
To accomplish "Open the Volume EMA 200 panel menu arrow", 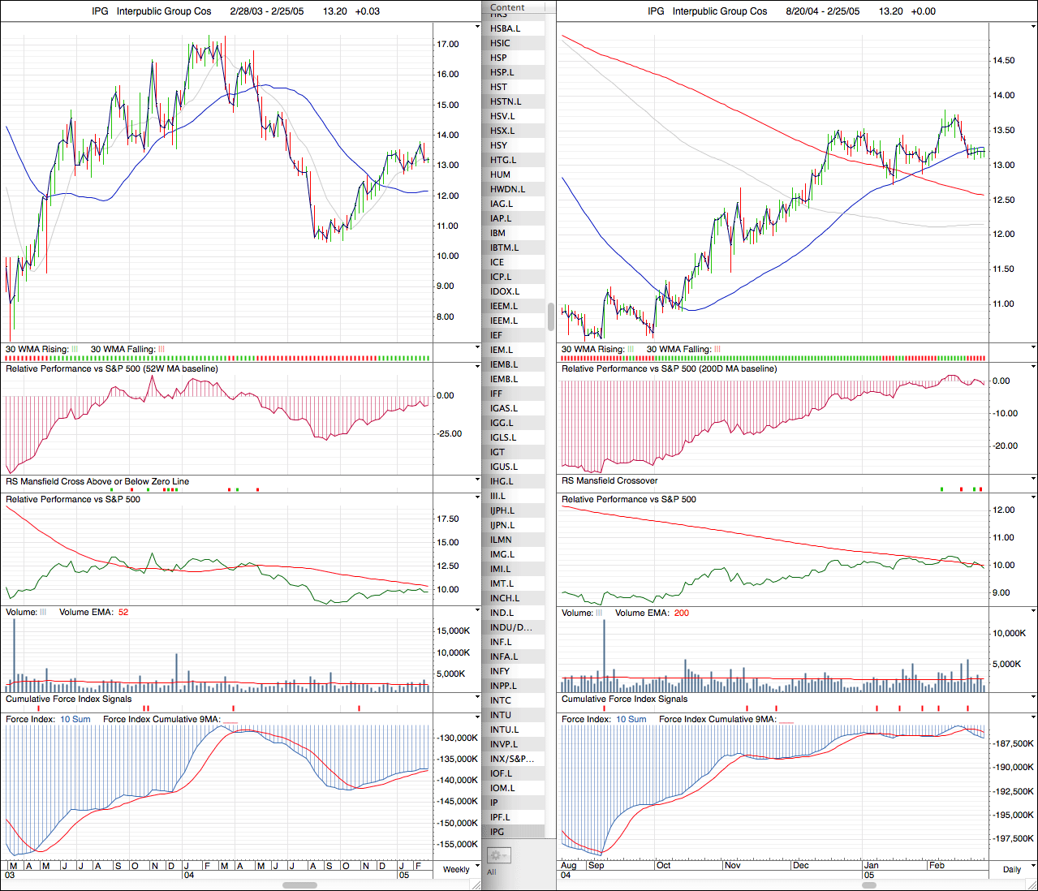I will coord(1033,612).
